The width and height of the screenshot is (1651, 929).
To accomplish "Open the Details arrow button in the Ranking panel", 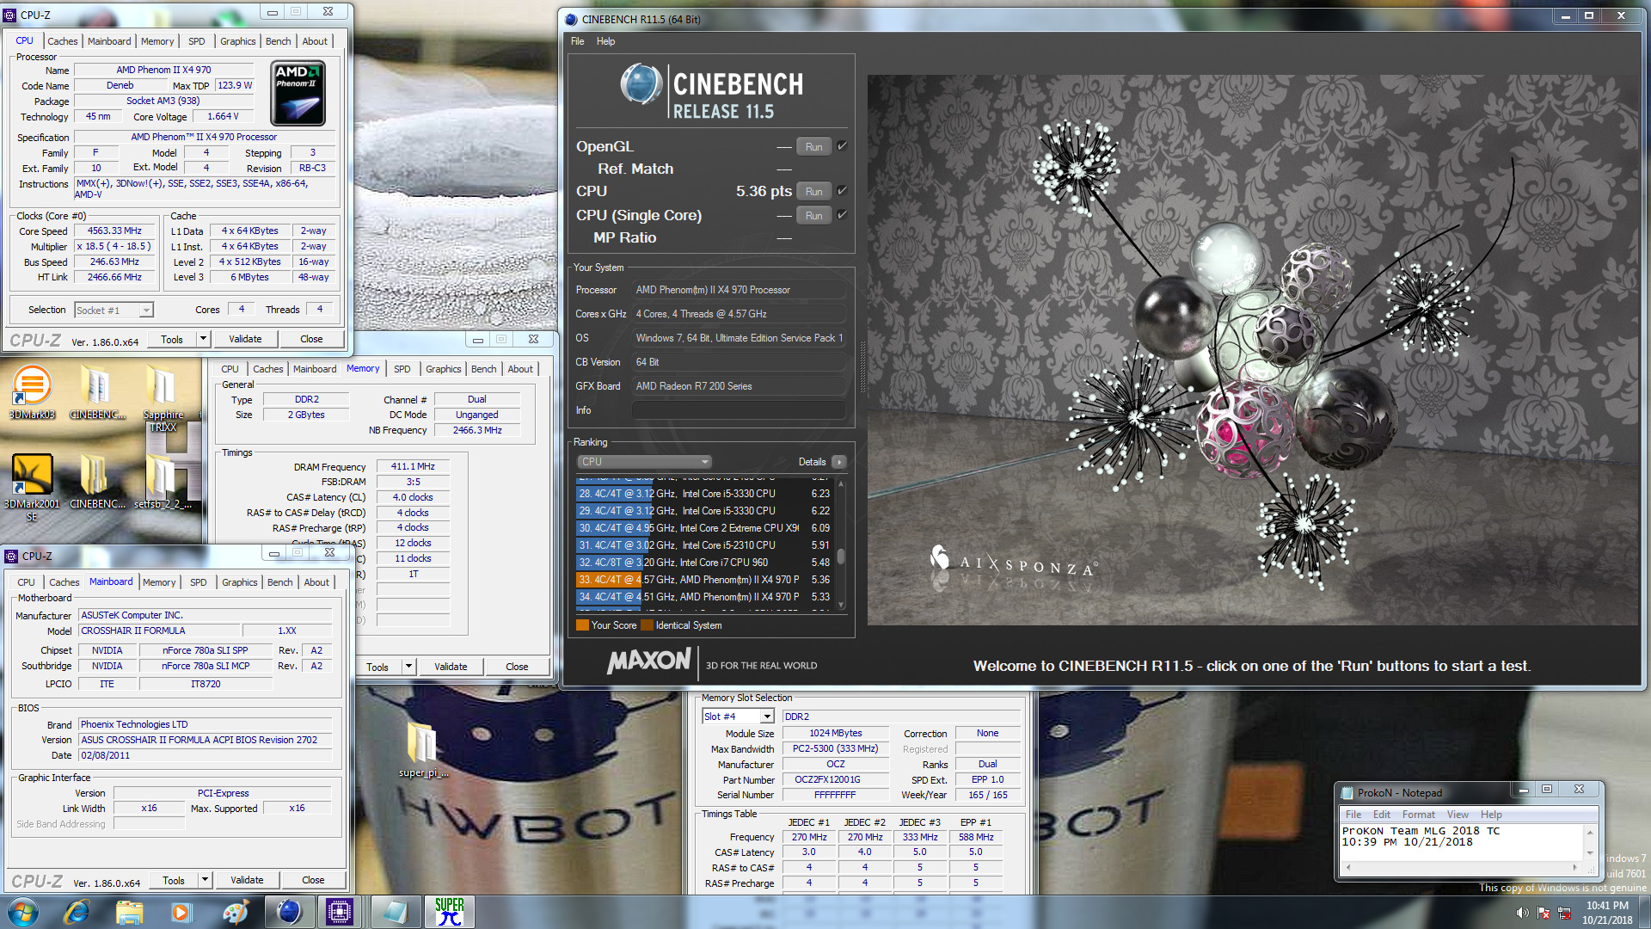I will 839,462.
